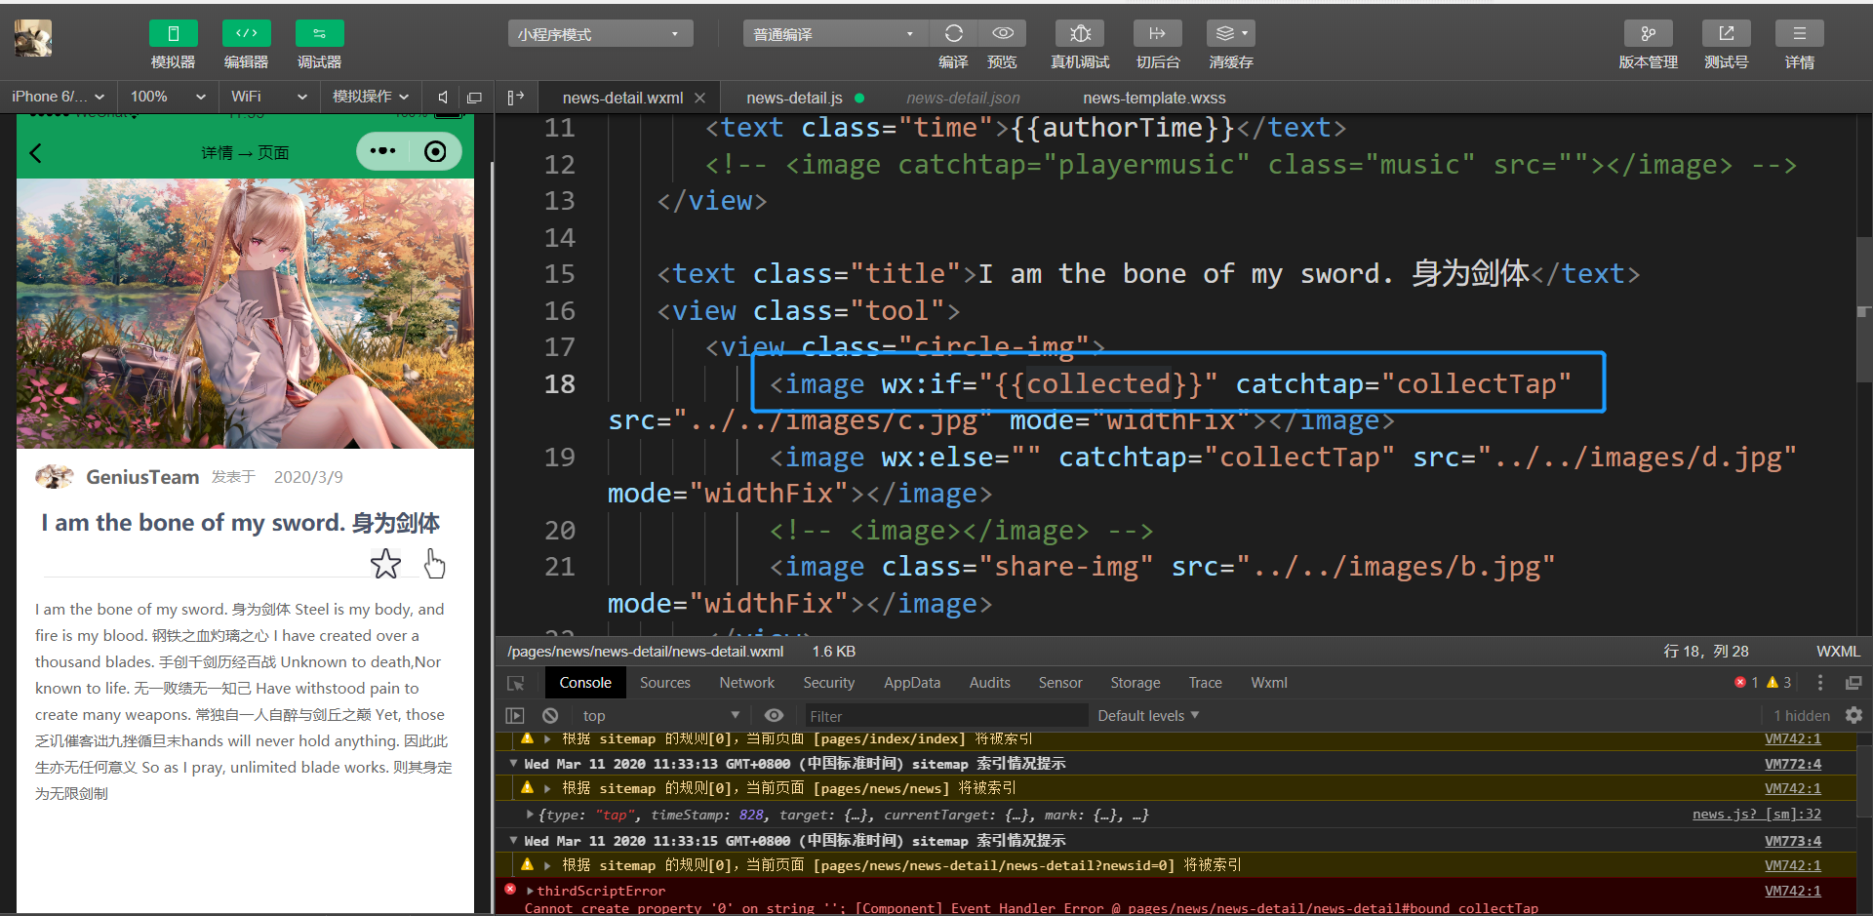Select the Storage tab
Viewport: 1873px width, 916px height.
pyautogui.click(x=1136, y=683)
